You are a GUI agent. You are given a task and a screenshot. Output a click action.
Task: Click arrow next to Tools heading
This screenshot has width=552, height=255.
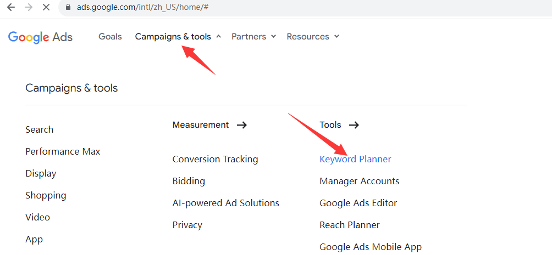354,125
